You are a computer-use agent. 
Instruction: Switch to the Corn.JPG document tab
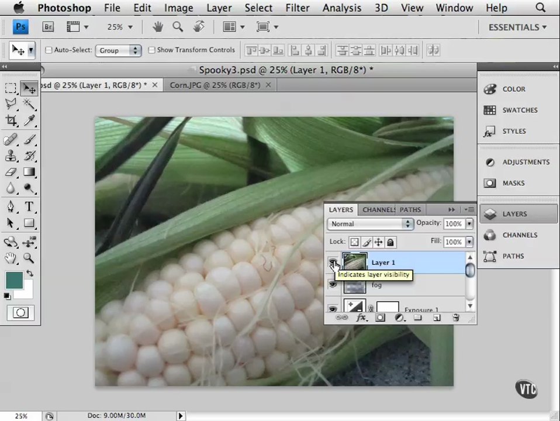215,85
